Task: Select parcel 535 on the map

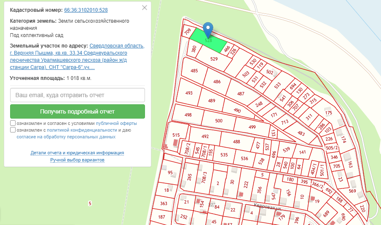Action: pos(224,155)
